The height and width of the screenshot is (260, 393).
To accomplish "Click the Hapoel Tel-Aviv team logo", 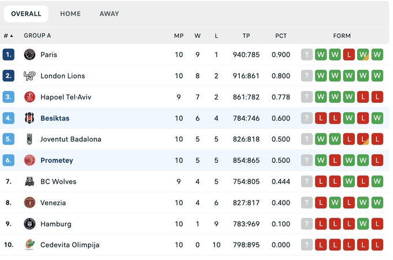I will pos(29,97).
